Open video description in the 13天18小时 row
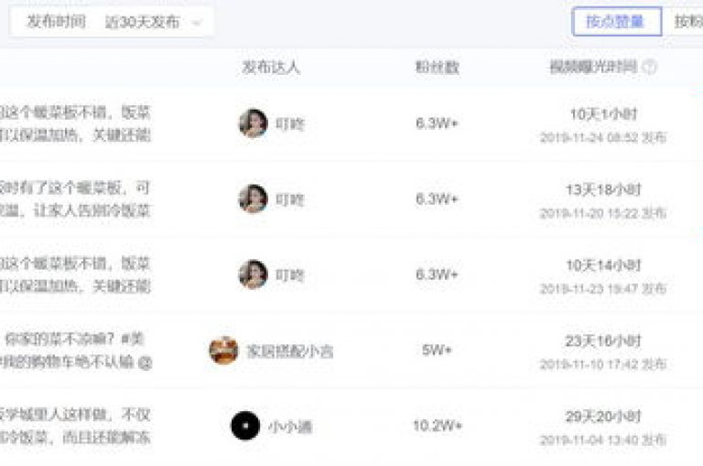Viewport: 703px width, 466px height. coord(75,199)
